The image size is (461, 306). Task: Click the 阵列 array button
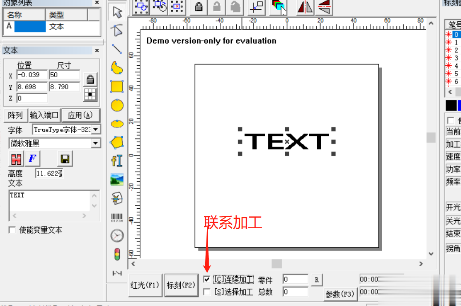point(16,115)
